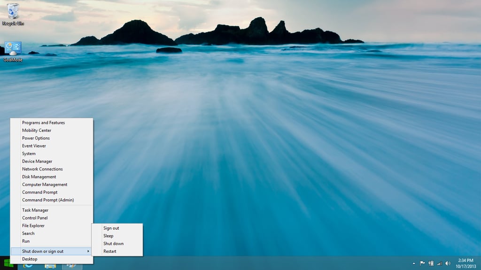The width and height of the screenshot is (481, 270).
Task: Launch Computer Management
Action: point(52,185)
